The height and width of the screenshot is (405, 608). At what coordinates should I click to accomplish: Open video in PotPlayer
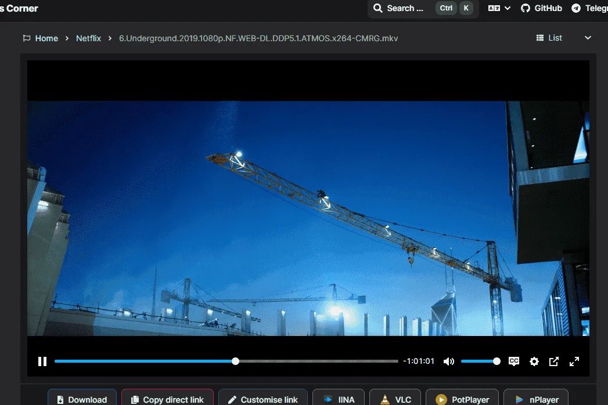[462, 398]
